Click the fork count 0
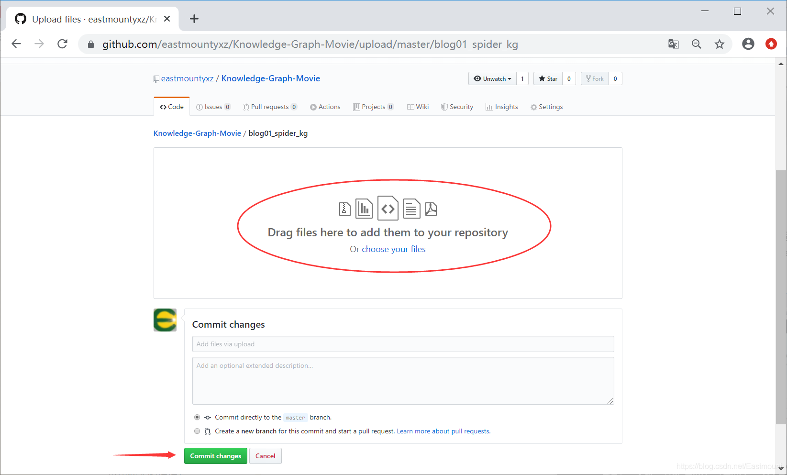This screenshot has height=475, width=787. 615,78
